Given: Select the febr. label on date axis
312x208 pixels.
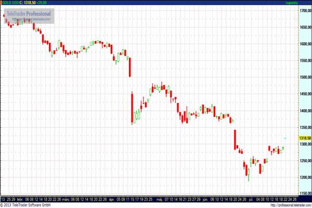Looking at the screenshot, I should (x=19, y=199).
